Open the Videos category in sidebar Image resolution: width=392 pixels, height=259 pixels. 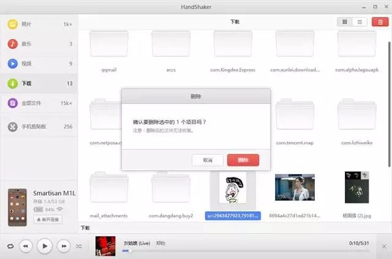(39, 63)
